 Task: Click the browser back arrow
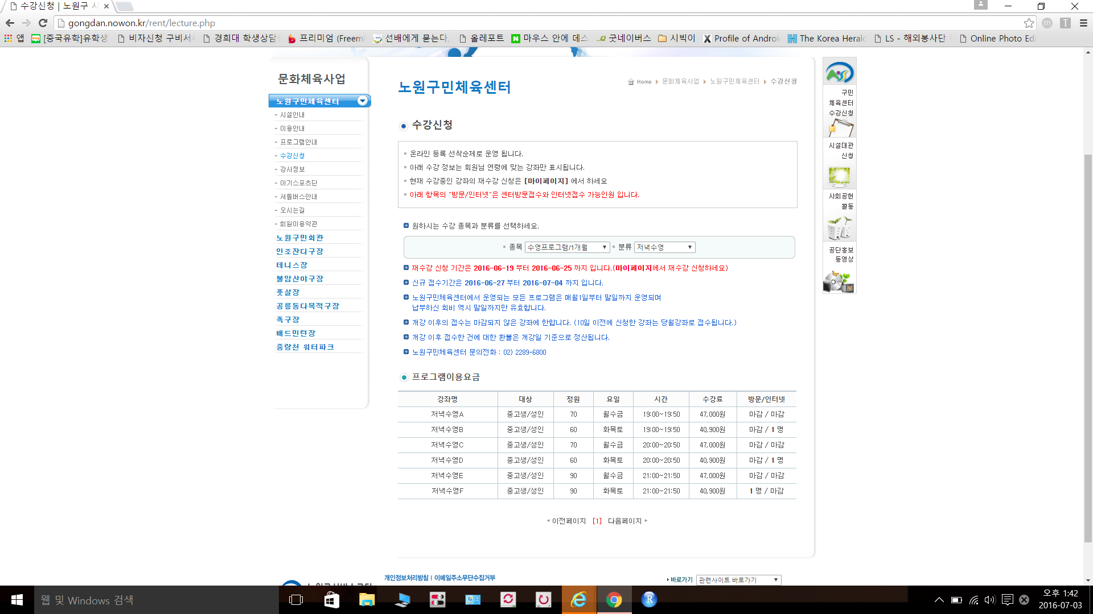point(10,23)
